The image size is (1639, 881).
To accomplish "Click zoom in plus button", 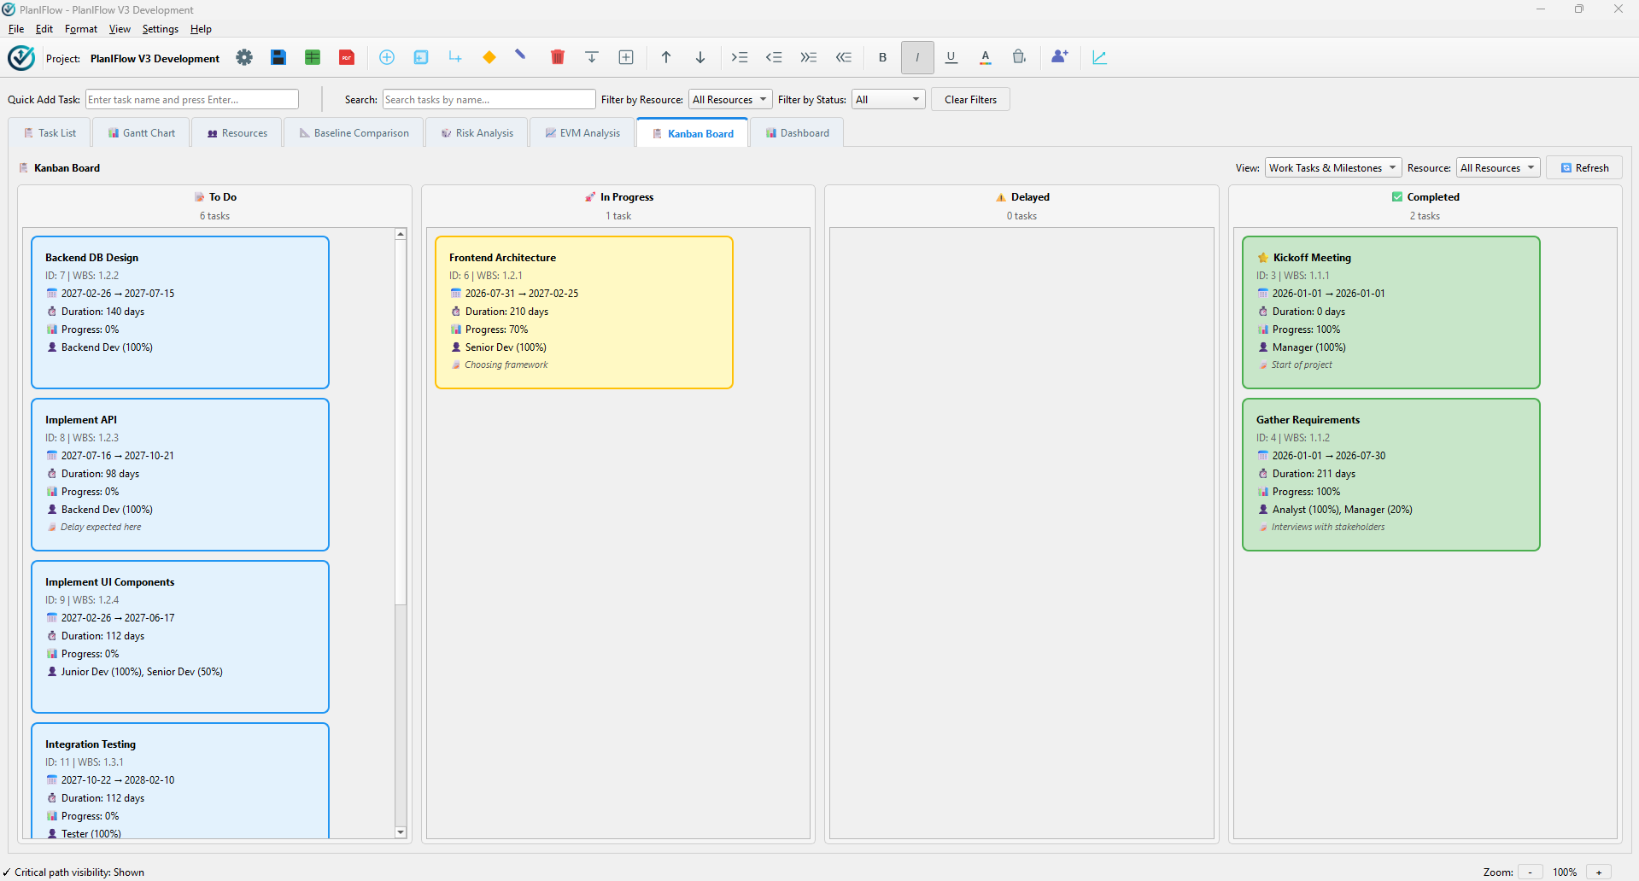I will [x=1599, y=872].
